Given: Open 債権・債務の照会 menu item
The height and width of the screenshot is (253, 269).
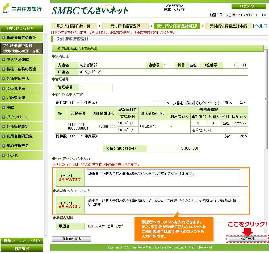Looking at the screenshot, I should 22,69.
